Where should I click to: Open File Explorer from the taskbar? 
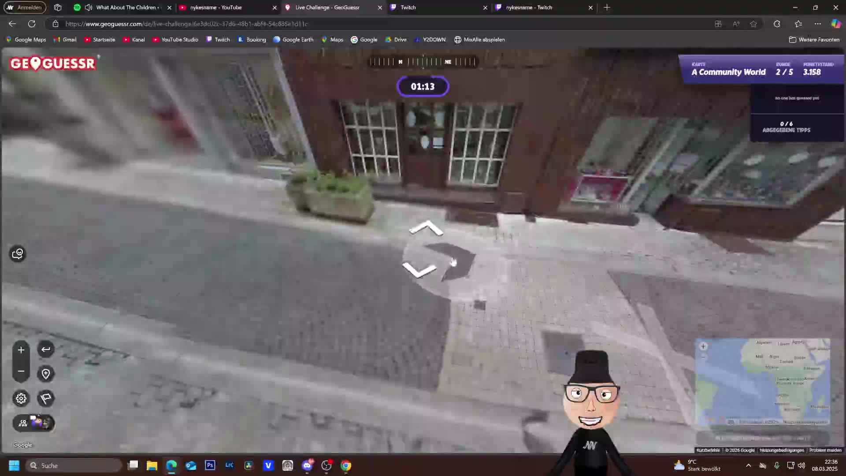[x=152, y=465]
